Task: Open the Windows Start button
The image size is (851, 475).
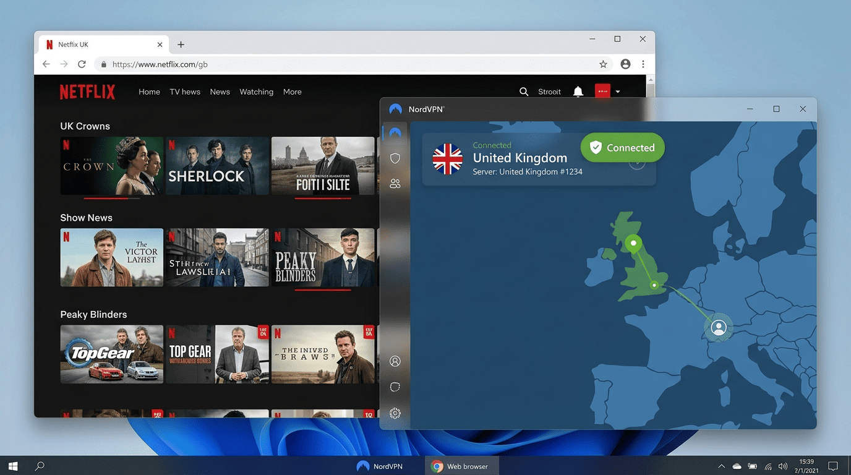Action: 12,466
